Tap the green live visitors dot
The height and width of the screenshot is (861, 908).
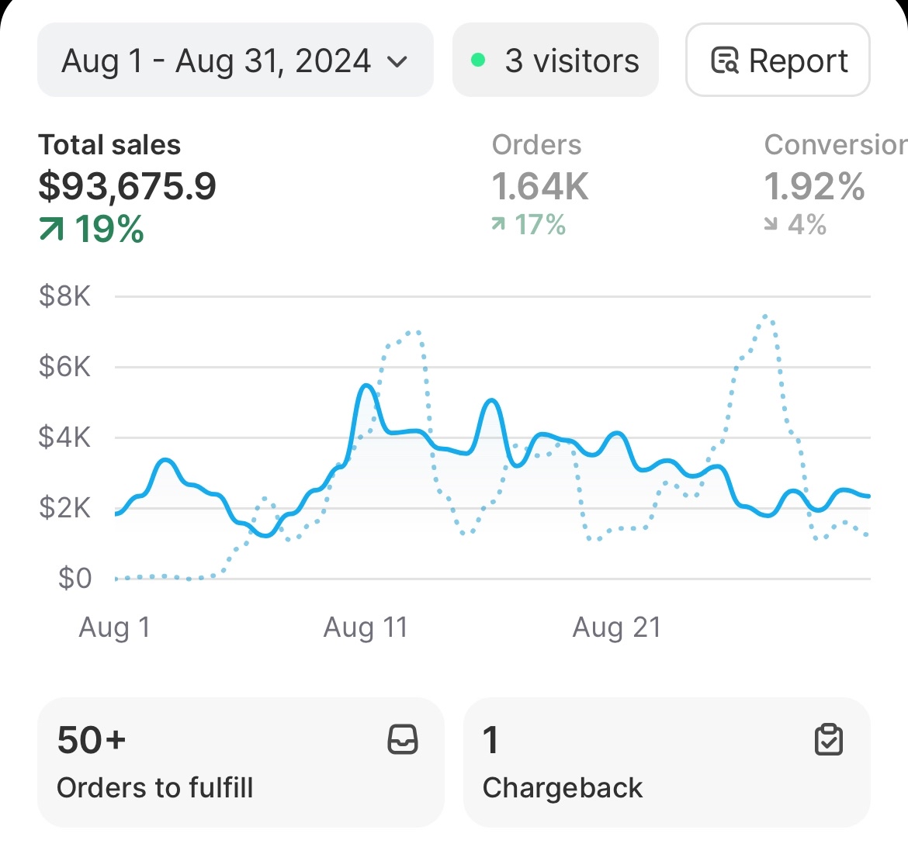pos(479,60)
